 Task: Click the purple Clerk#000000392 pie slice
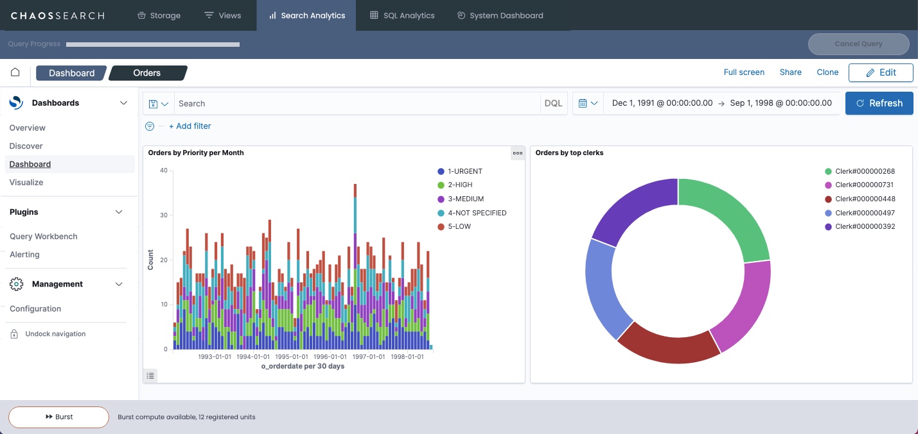click(633, 206)
